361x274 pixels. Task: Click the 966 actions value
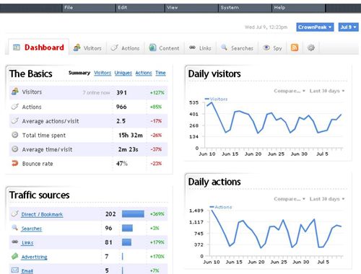121,107
